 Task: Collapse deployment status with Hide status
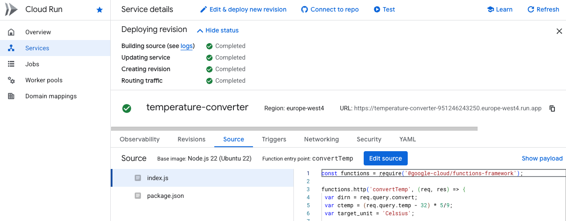[x=218, y=30]
